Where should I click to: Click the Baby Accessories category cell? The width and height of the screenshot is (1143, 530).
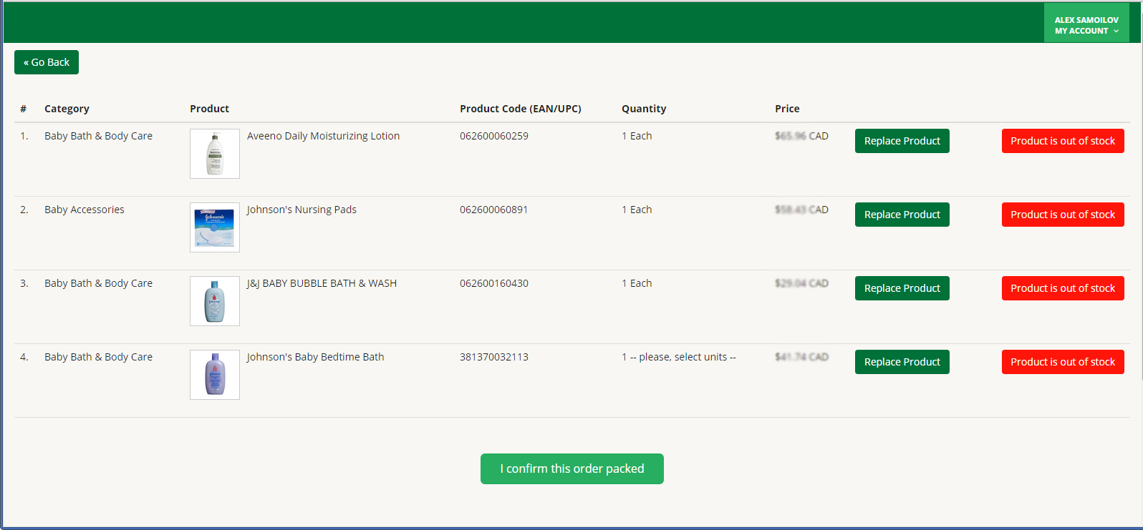click(85, 210)
